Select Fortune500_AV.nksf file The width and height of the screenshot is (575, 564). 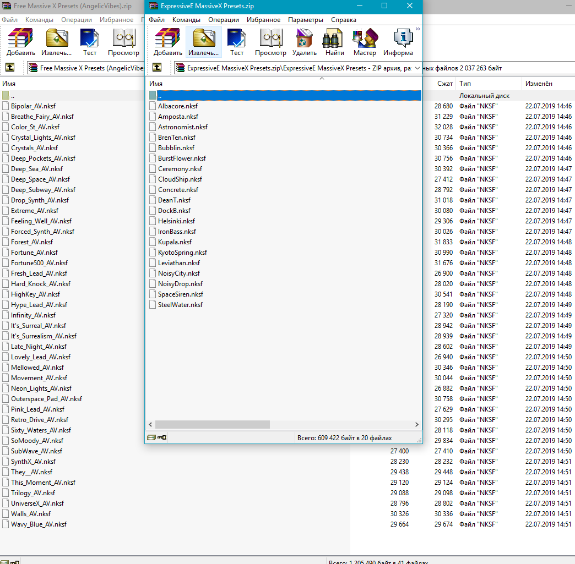[x=39, y=263]
